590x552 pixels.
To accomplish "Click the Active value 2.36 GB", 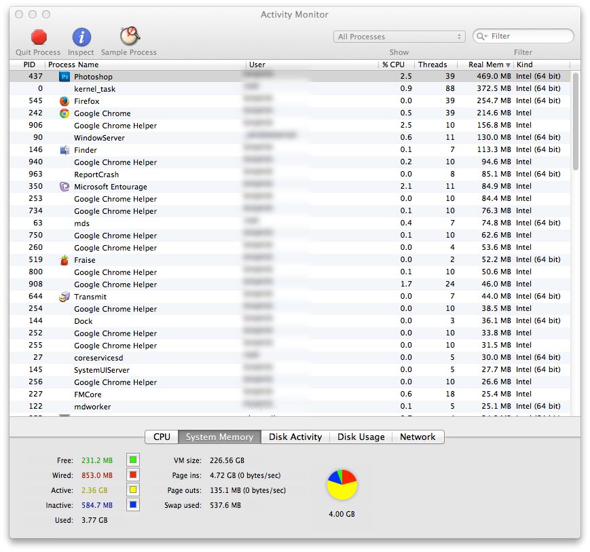I will [x=94, y=491].
